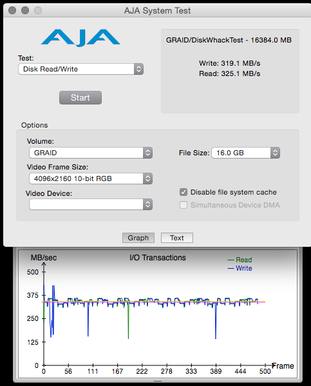Click the AJA logo
This screenshot has height=386, width=311.
click(x=80, y=37)
